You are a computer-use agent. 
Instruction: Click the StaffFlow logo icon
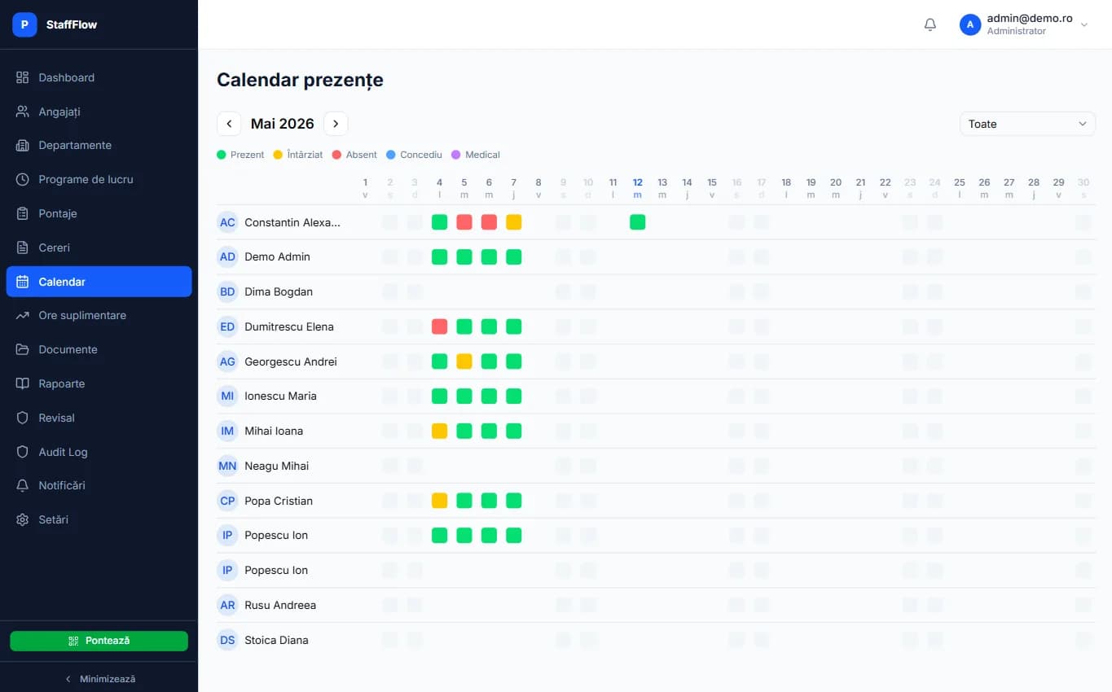tap(24, 24)
